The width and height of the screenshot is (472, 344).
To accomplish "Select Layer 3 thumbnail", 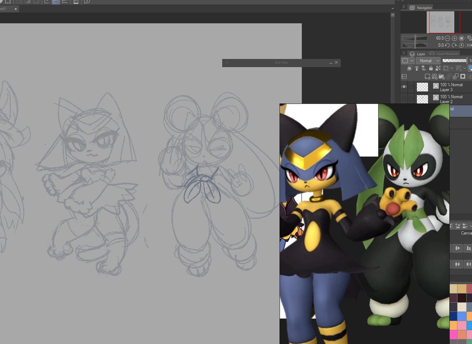I will (422, 87).
